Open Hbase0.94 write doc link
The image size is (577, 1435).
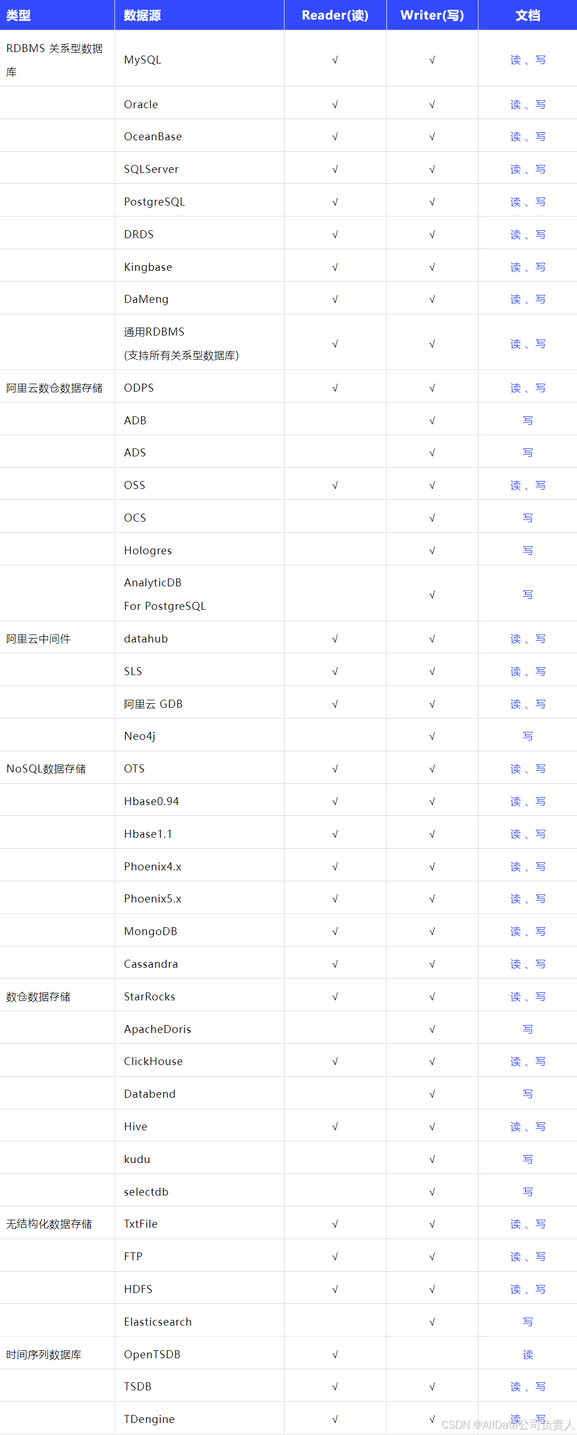pyautogui.click(x=540, y=802)
